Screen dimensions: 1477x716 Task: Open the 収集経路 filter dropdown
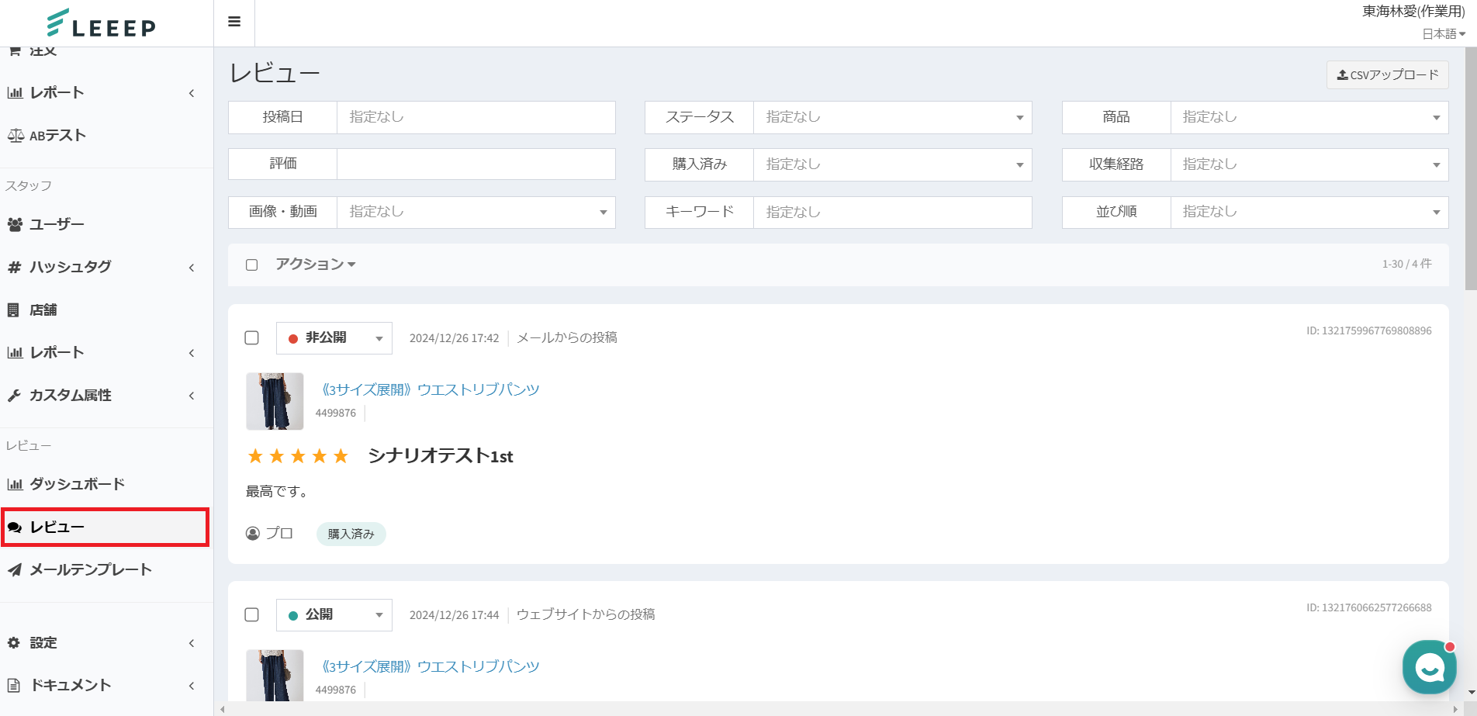pos(1309,164)
